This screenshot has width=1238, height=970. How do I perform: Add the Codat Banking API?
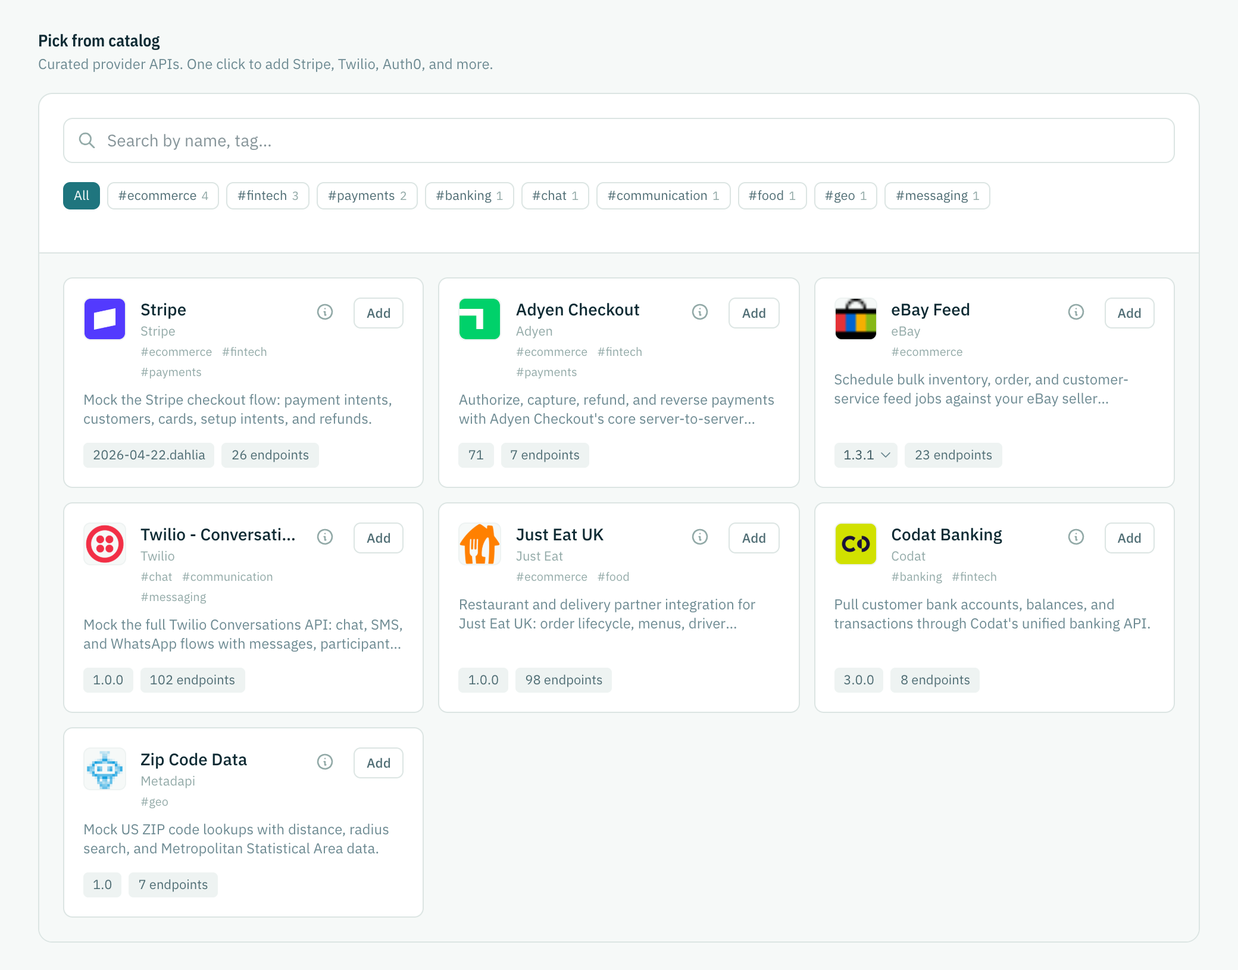pyautogui.click(x=1130, y=538)
